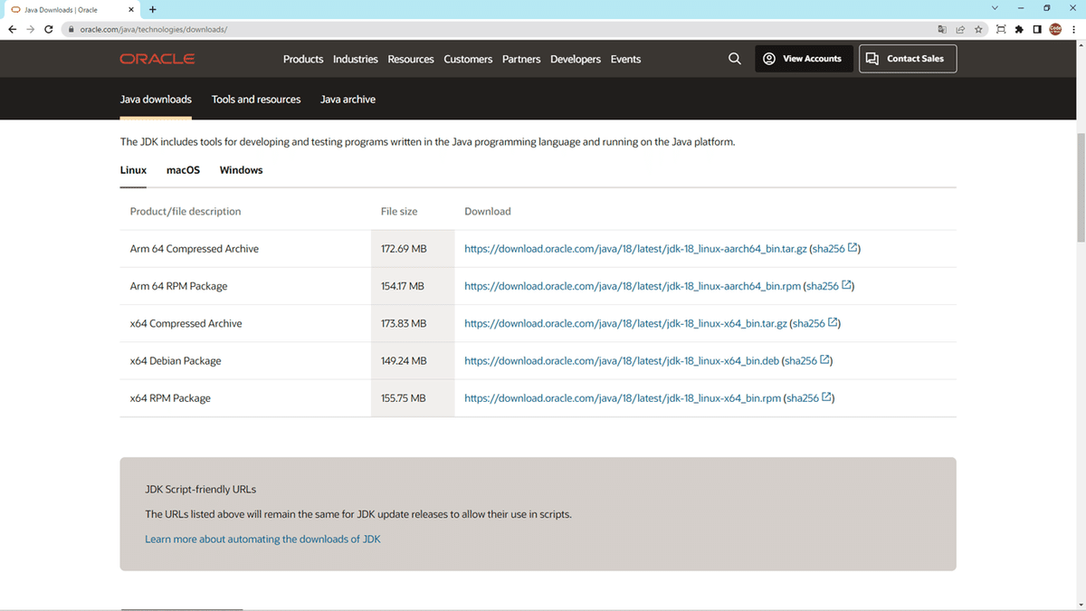The height and width of the screenshot is (611, 1086).
Task: Click 'Arm 64 Compressed Archive' cell
Action: [x=194, y=249]
